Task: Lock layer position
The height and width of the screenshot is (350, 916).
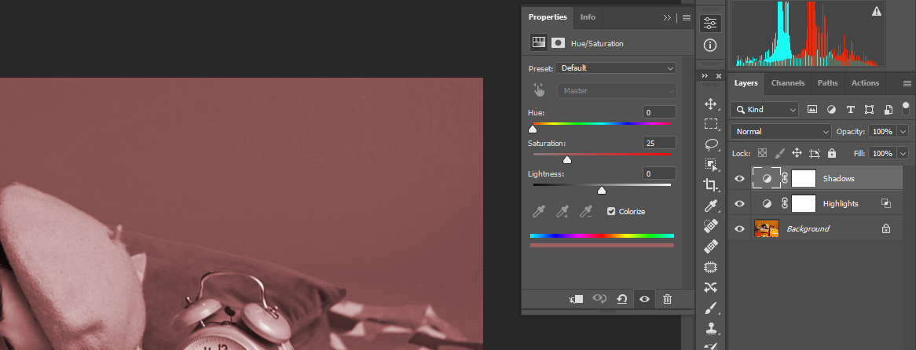Action: 797,153
